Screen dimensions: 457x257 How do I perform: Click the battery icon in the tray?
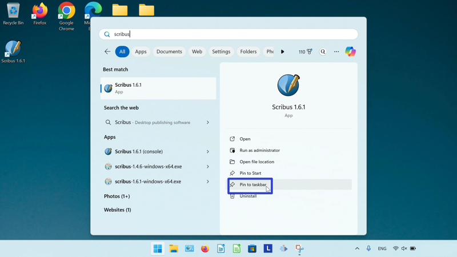coord(413,248)
